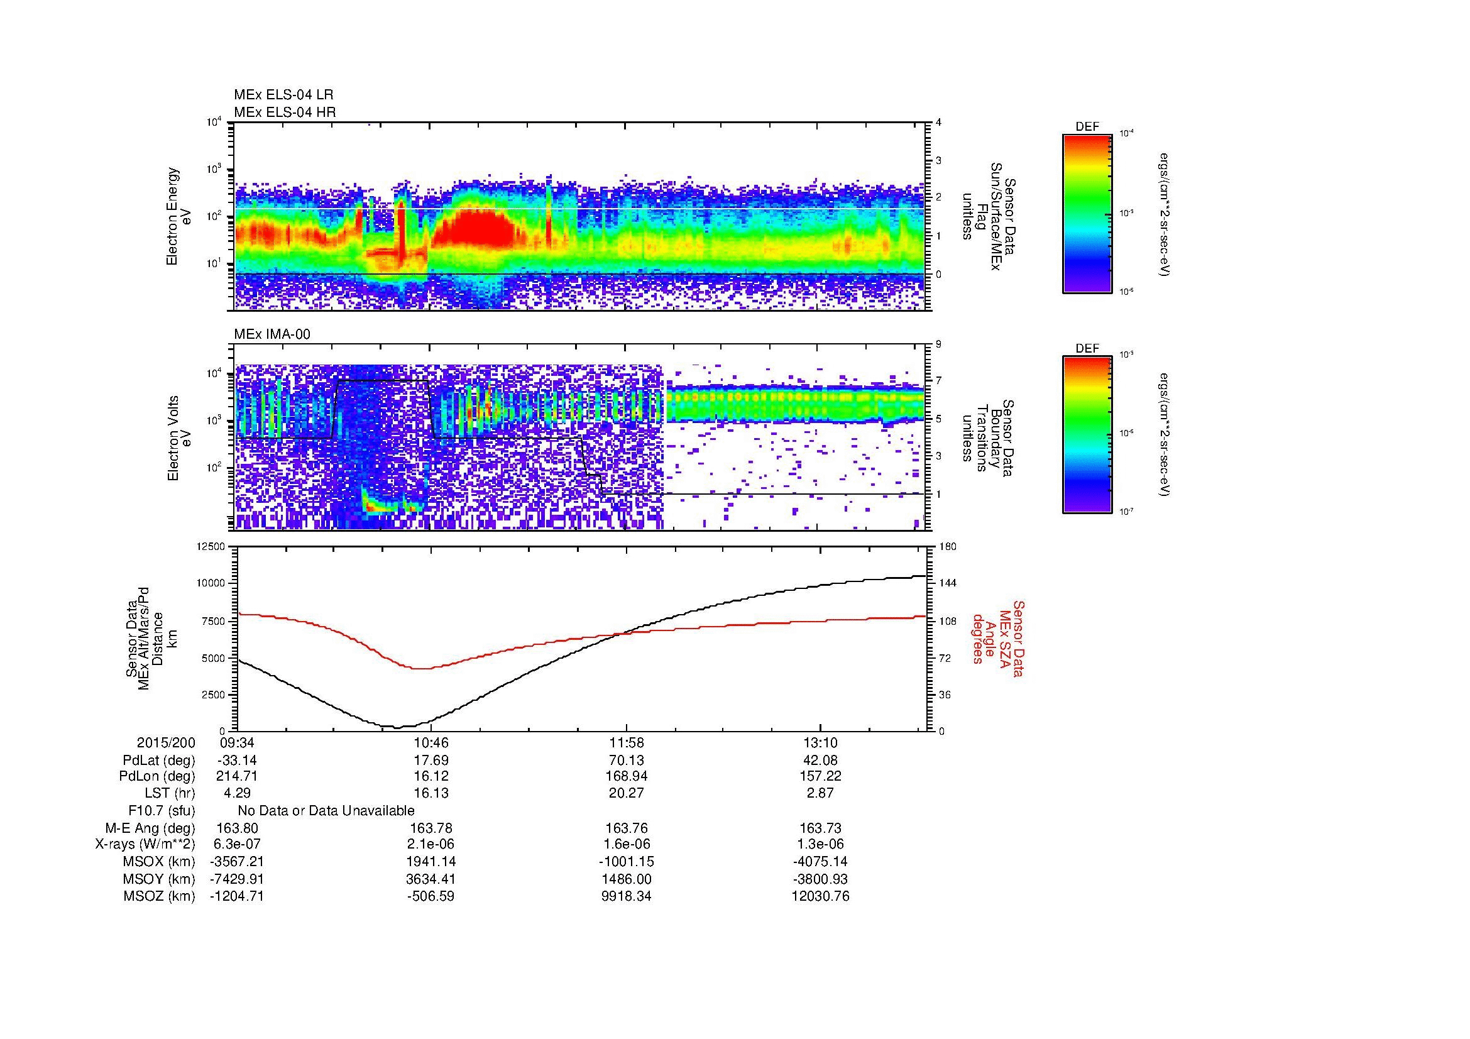This screenshot has height=1039, width=1470.
Task: Click MSOY value '3634.41'
Action: point(432,879)
